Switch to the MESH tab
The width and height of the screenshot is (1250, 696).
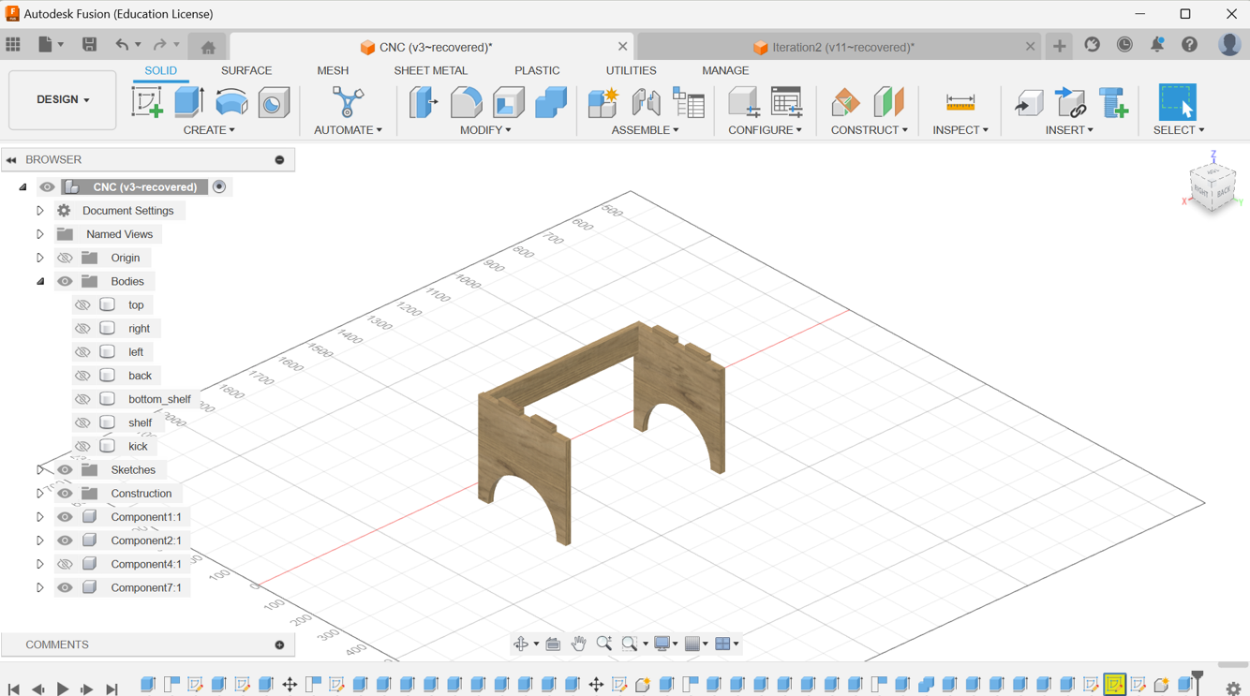click(x=333, y=70)
